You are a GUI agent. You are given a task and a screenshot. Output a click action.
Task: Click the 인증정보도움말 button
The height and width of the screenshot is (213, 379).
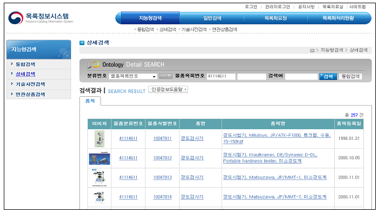click(x=168, y=89)
